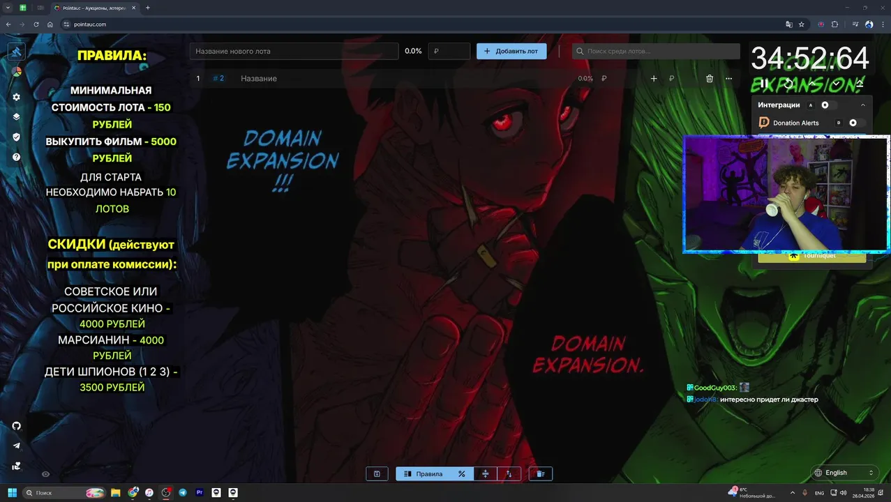Toggle the eye icon near sidebar bottom

pyautogui.click(x=45, y=474)
